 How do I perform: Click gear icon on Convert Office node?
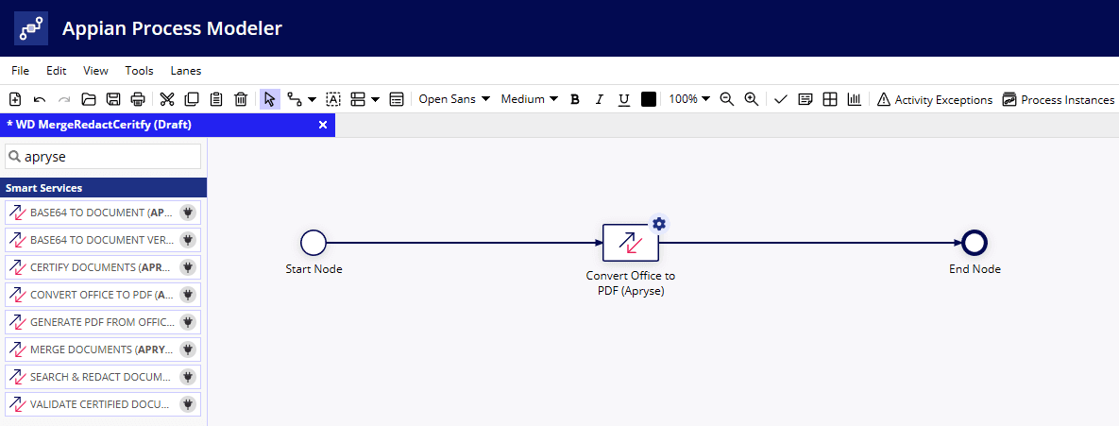point(659,224)
